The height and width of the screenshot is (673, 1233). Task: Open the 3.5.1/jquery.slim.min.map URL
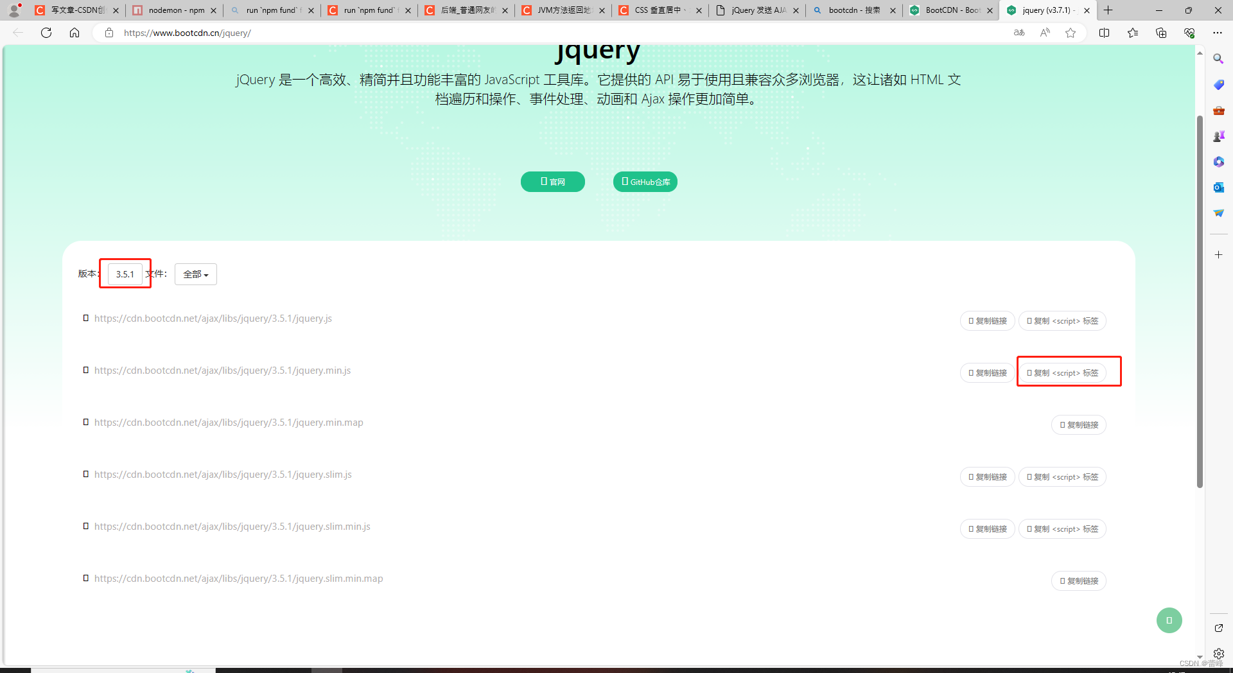239,579
